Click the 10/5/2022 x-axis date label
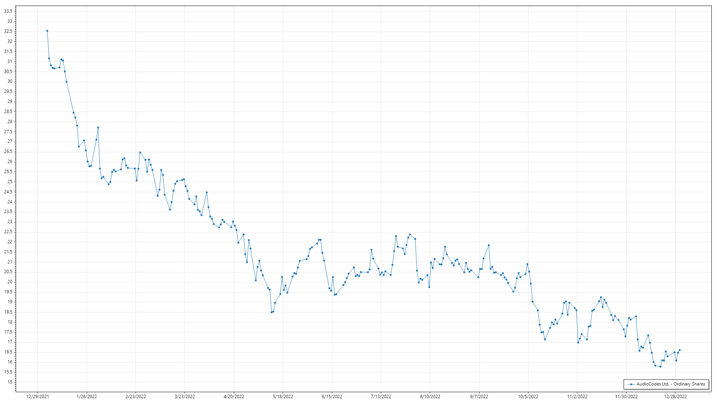Screen dimensions: 717x403 tap(528, 397)
